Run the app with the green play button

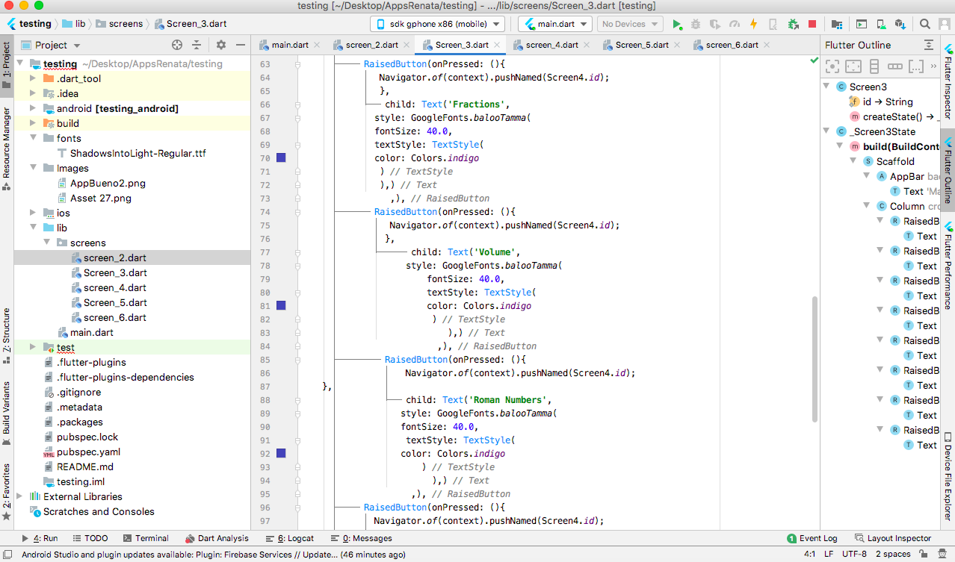[x=676, y=24]
